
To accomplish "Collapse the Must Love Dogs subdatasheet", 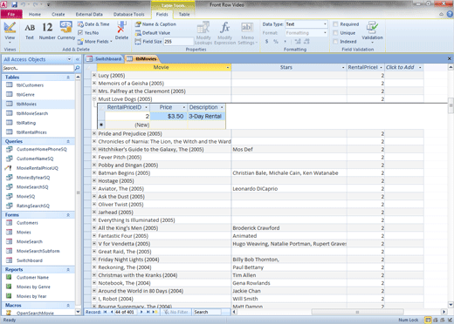I will click(94, 99).
